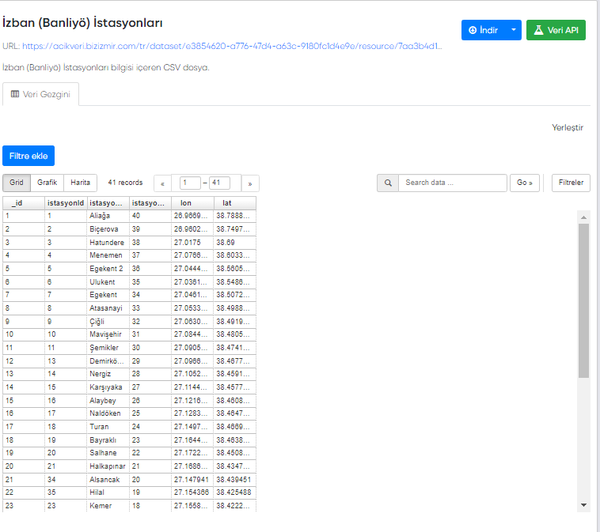Viewport: 600px width, 532px height.
Task: Switch to Harita map view
Action: 80,183
